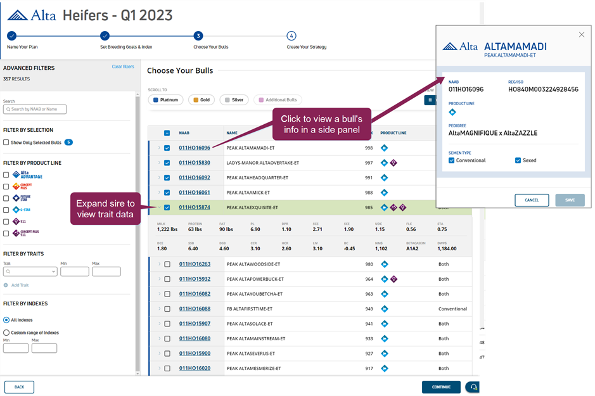Deselect bull 011HO16096 checkbox

point(167,148)
